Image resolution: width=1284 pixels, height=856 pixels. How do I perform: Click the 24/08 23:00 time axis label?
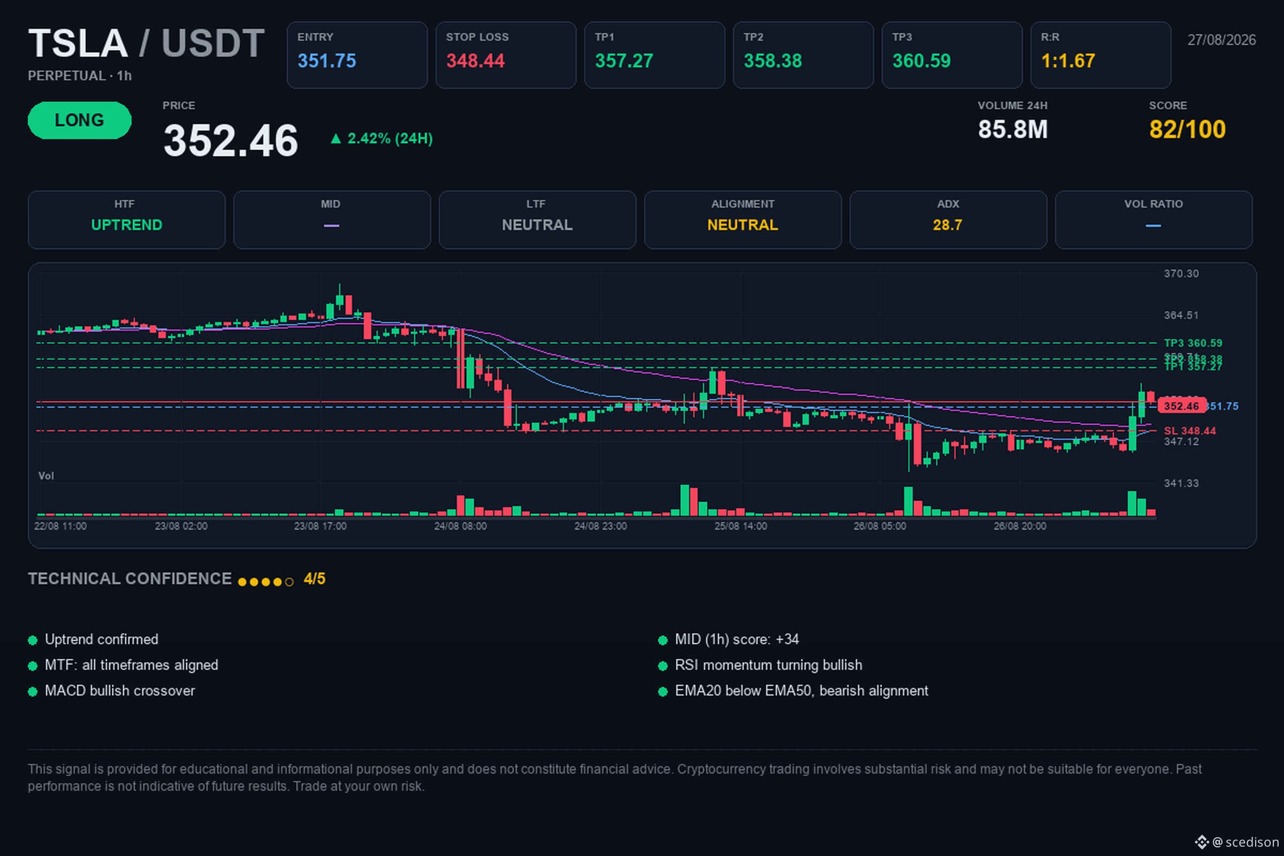tap(600, 526)
